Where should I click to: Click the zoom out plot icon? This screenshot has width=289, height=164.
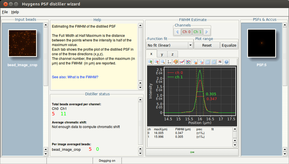click(157, 62)
